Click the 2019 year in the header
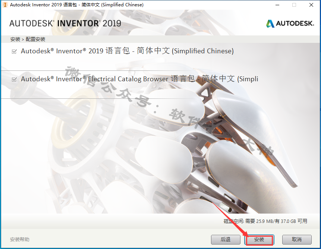Viewport: 321px width, 249px height. point(112,23)
